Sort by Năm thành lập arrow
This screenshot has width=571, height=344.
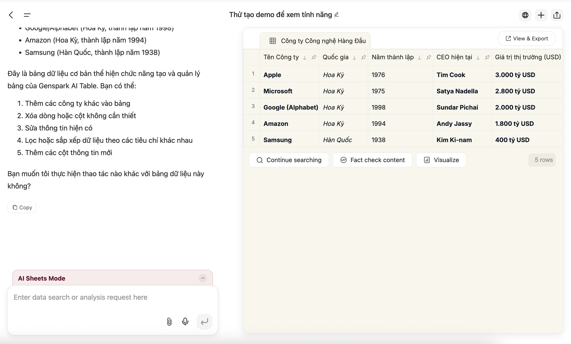coord(419,58)
